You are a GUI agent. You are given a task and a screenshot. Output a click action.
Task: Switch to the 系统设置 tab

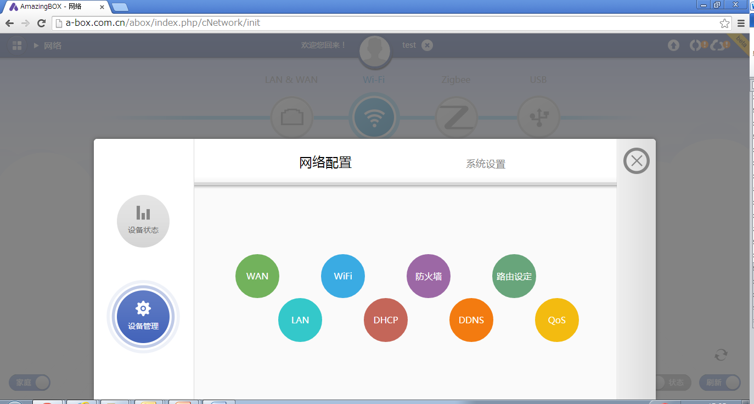point(486,164)
